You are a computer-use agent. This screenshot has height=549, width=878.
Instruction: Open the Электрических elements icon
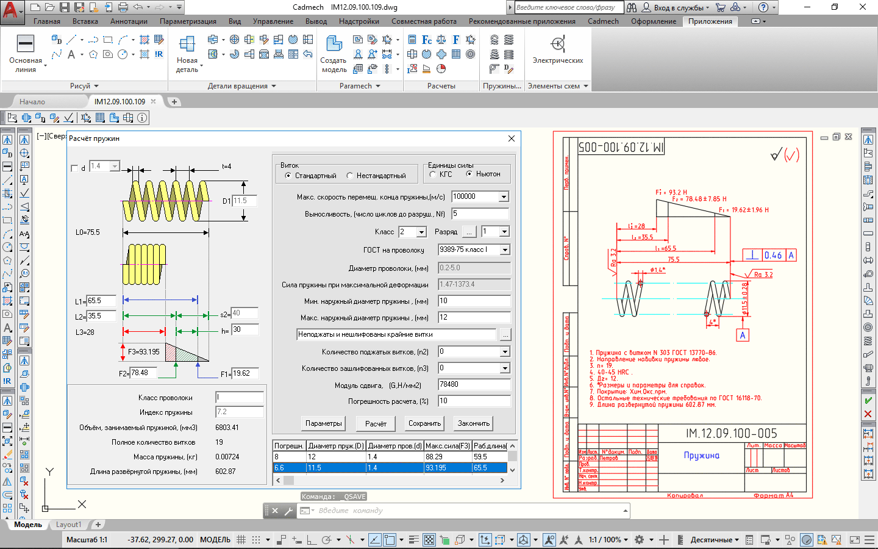click(x=557, y=45)
